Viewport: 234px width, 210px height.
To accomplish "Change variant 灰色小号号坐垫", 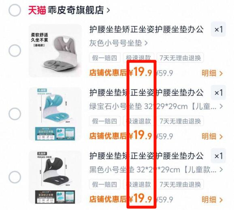I will pos(119,43).
